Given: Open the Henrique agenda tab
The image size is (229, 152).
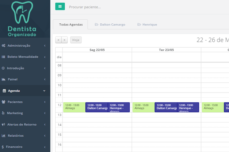Looking at the screenshot, I should (x=147, y=24).
